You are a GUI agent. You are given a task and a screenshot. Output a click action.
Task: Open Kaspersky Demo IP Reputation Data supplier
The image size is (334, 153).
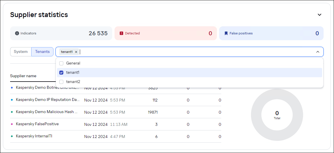click(x=116, y=100)
